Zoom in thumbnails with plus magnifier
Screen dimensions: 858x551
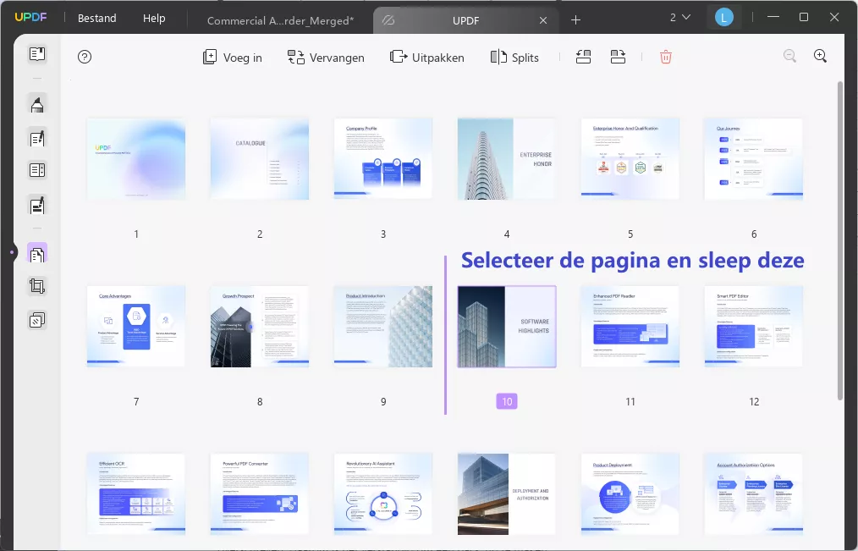click(820, 56)
